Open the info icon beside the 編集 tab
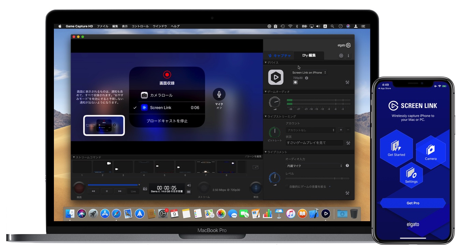Viewport: 464px width, 245px height. (348, 55)
